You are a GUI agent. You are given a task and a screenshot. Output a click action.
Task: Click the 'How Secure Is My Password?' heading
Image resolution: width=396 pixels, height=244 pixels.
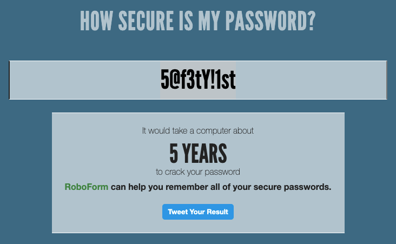198,21
